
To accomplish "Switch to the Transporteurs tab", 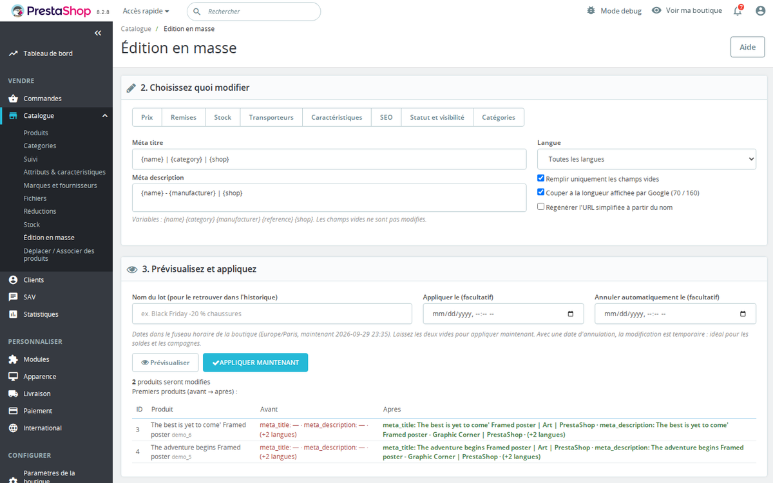I will point(271,117).
